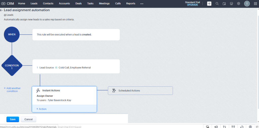The image size is (259, 128).
Task: Click the 'Lead assignment automation' title
Action: (x=27, y=10)
